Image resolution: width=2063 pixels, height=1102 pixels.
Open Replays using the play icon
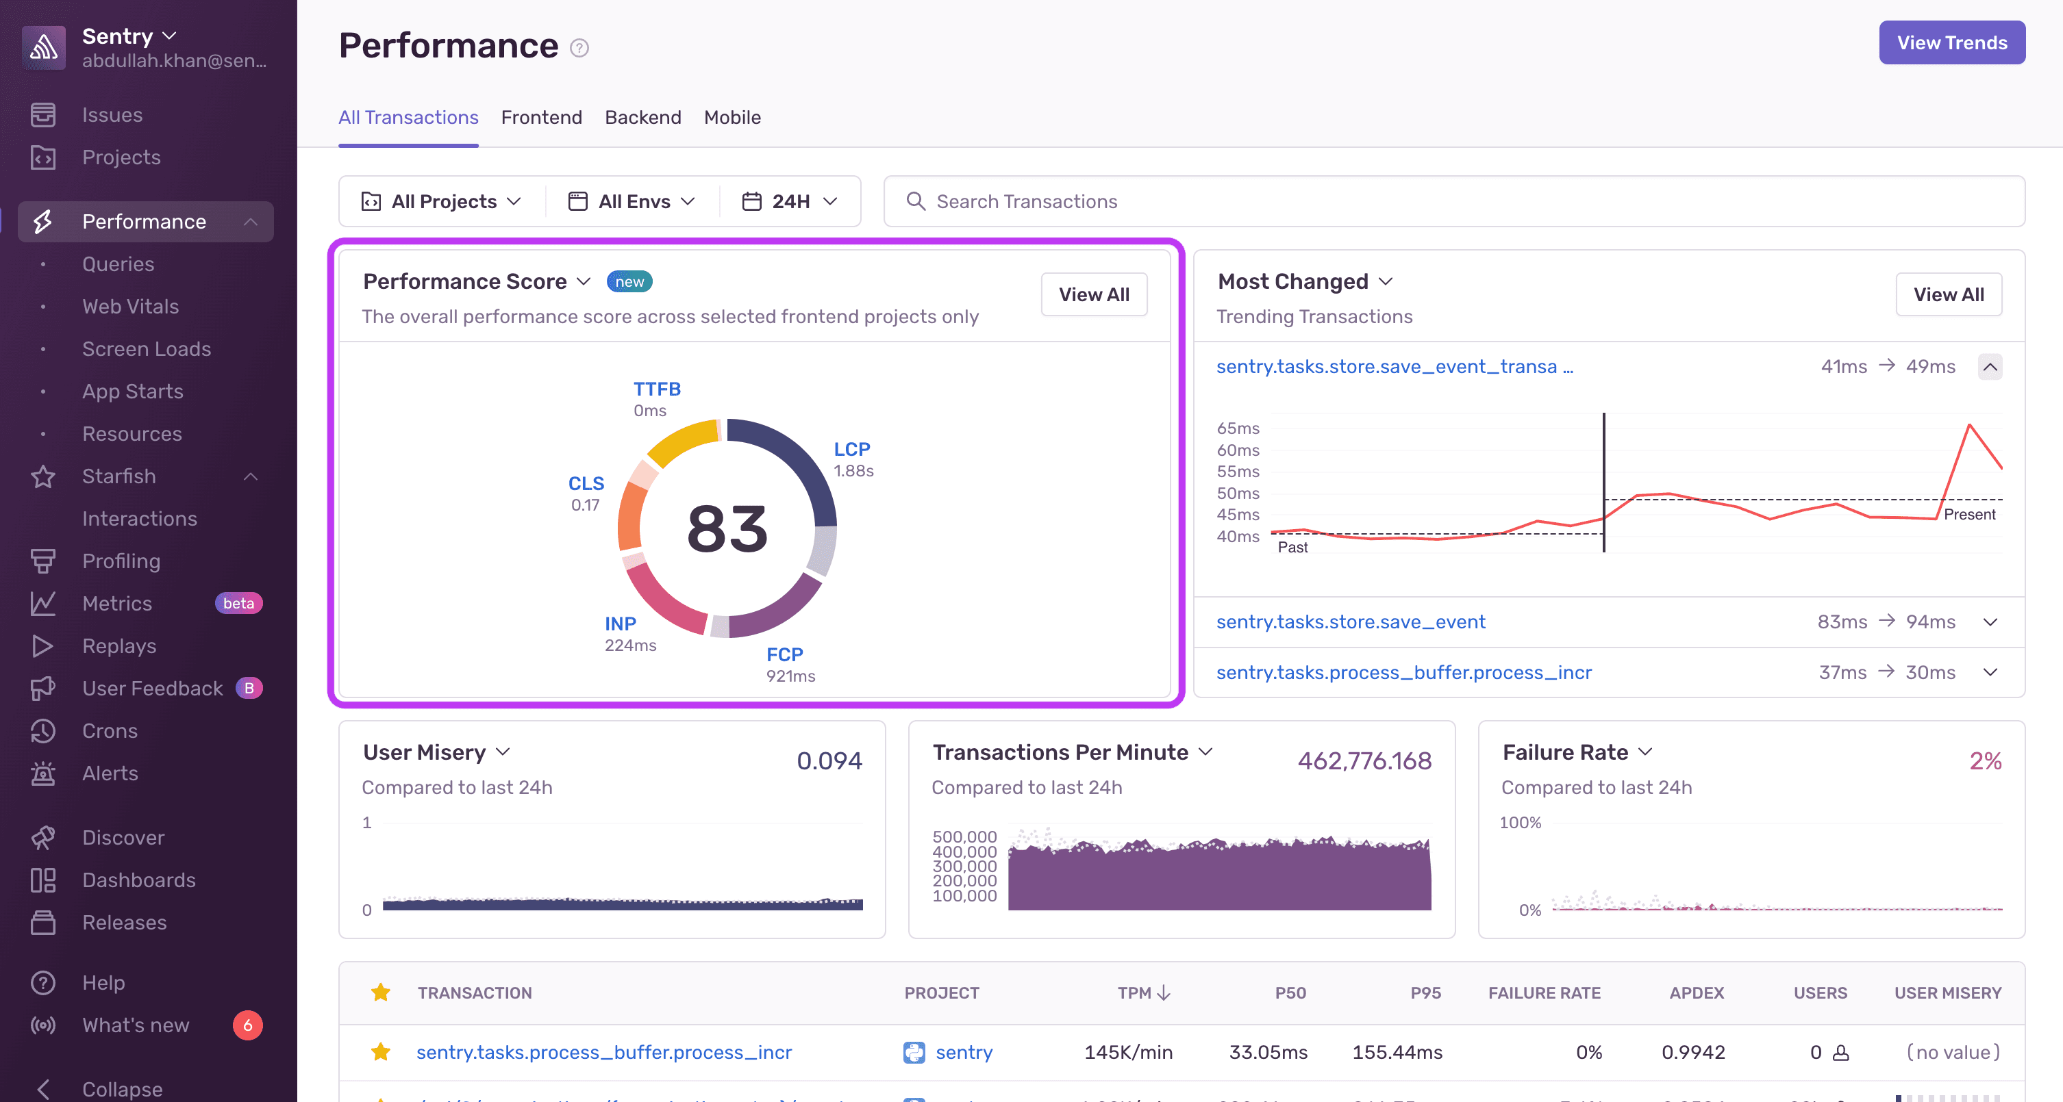44,646
